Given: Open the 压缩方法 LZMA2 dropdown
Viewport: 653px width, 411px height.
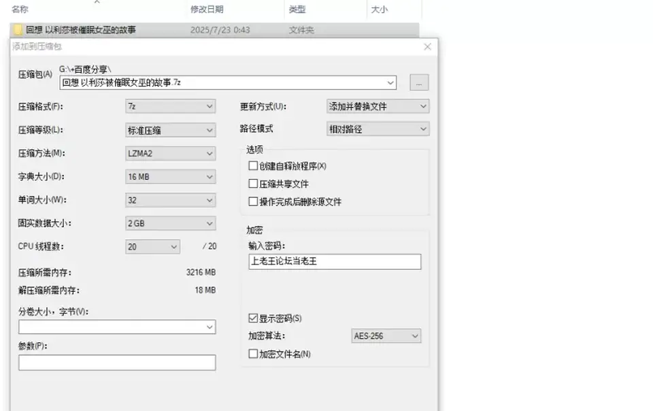Looking at the screenshot, I should tap(170, 154).
